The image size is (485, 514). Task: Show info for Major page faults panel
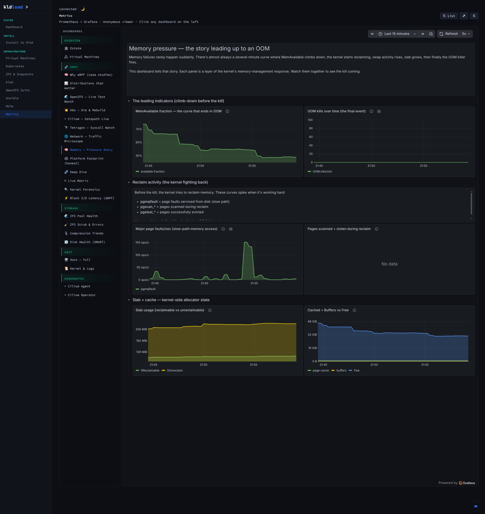point(223,229)
